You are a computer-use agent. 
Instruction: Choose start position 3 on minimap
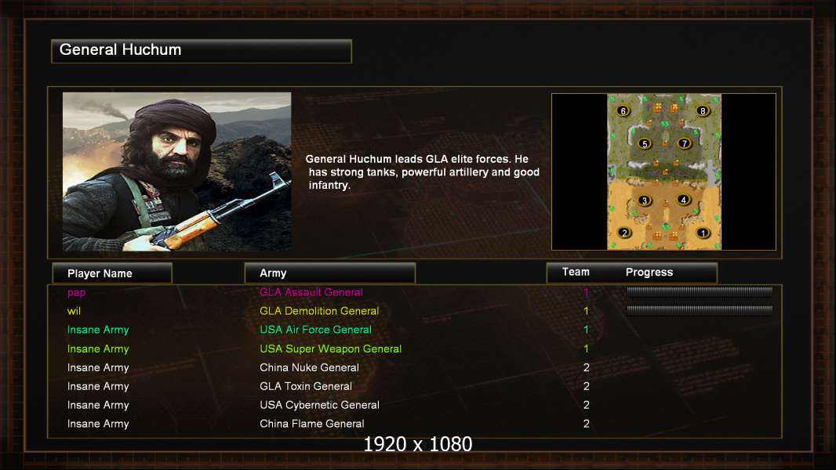[645, 200]
